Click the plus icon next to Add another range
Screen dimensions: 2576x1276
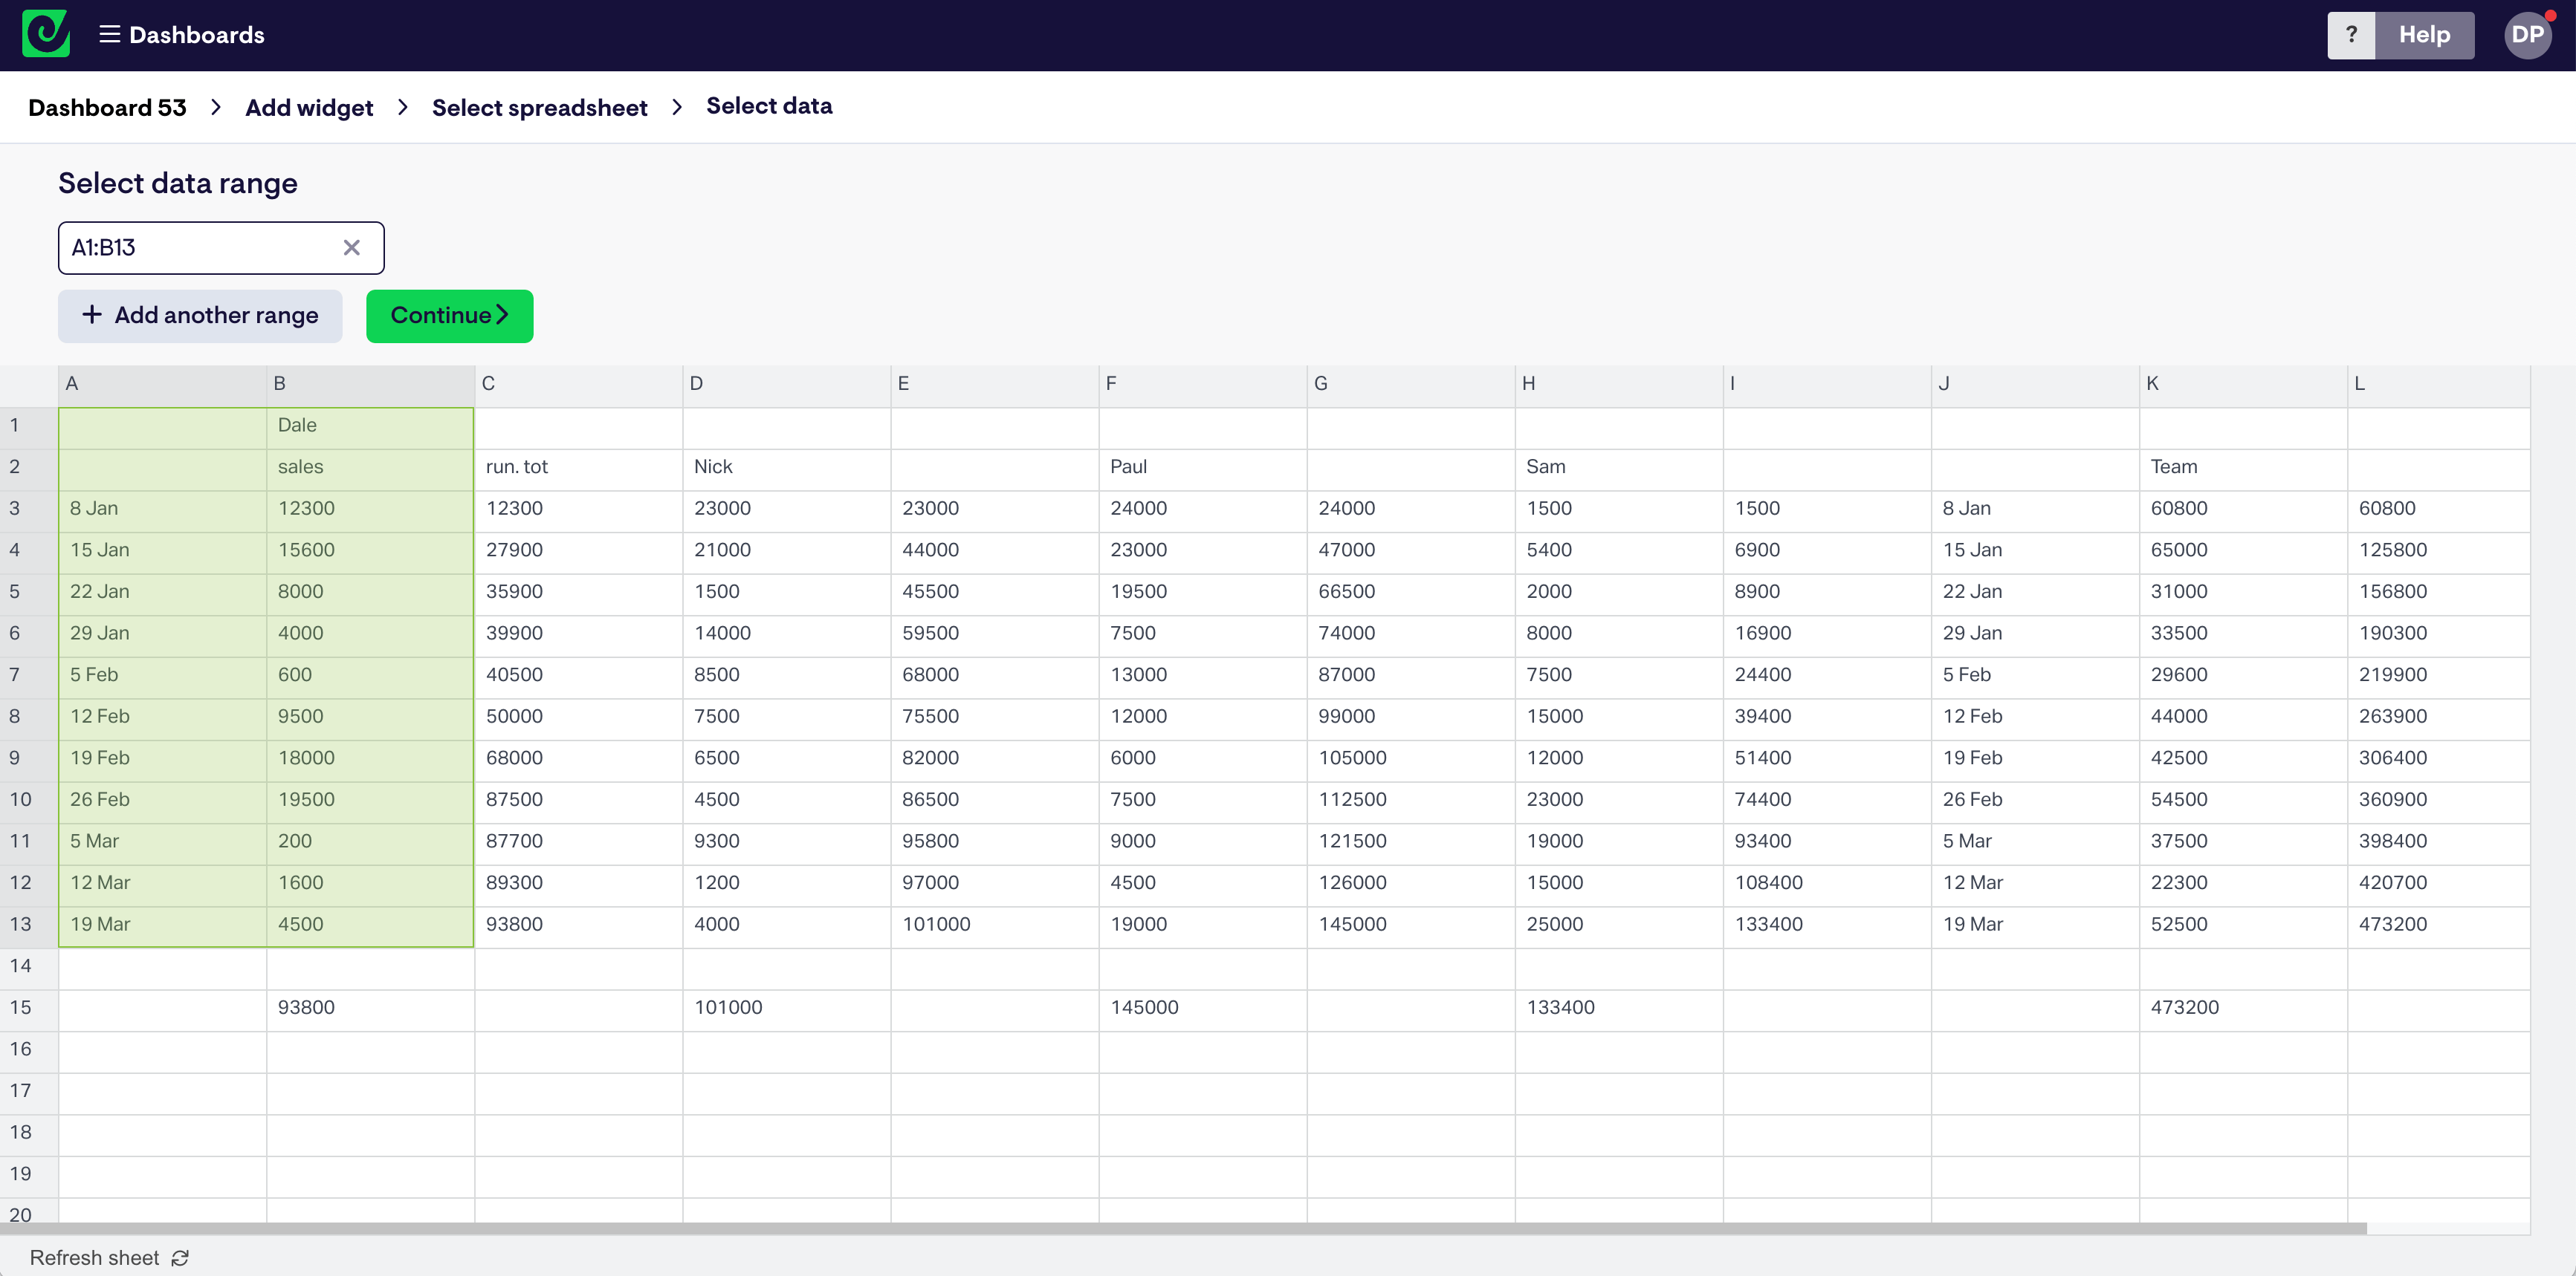92,315
